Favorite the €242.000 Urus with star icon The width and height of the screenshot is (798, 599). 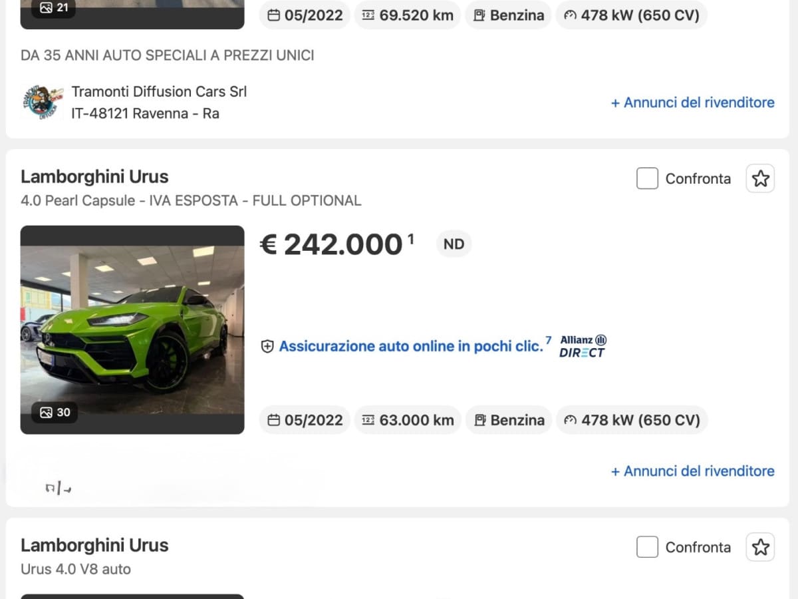tap(760, 178)
